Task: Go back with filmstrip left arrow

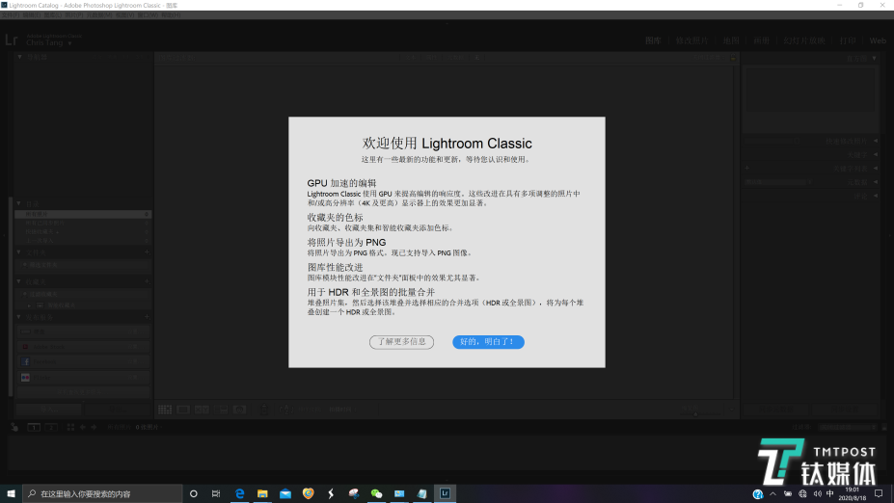Action: click(x=83, y=427)
